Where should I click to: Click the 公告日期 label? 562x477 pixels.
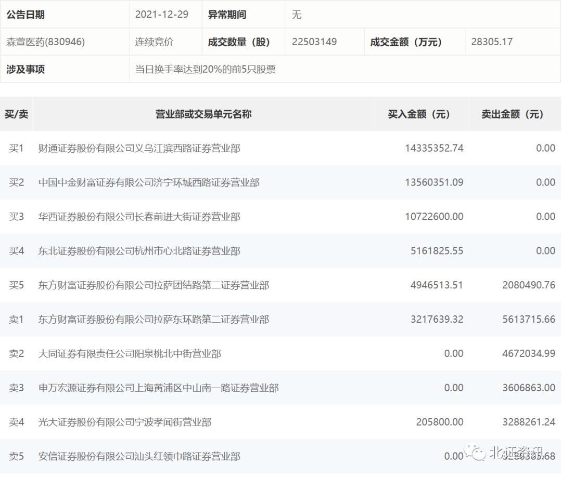[x=25, y=15]
